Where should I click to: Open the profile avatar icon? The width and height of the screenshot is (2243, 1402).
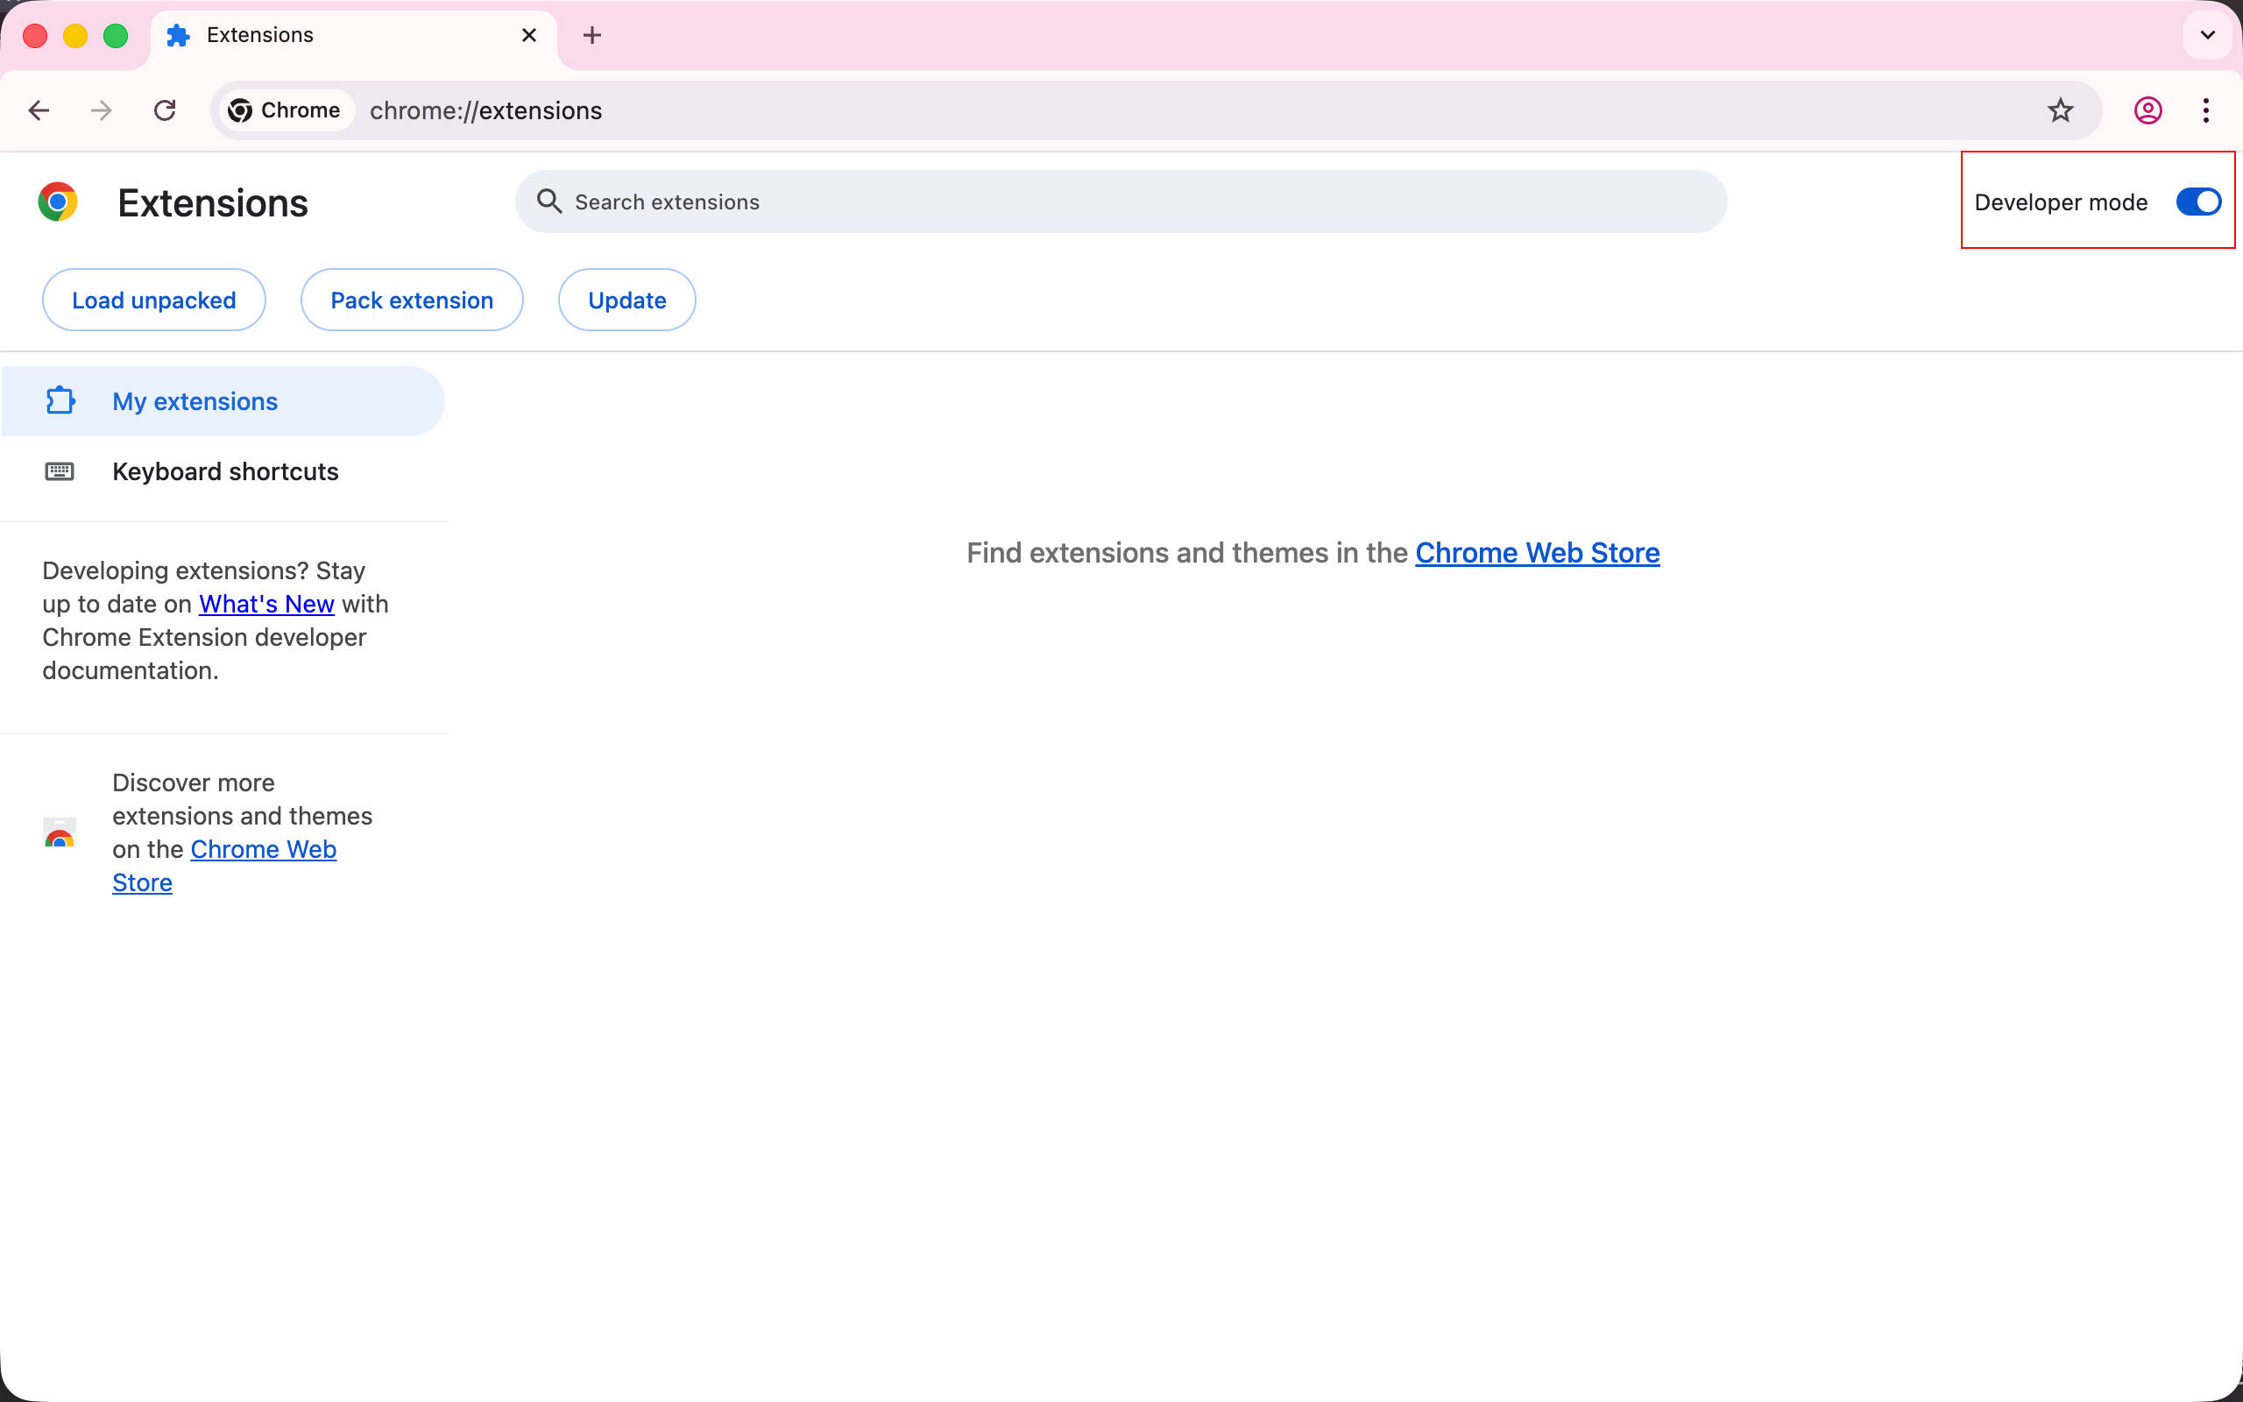(2147, 110)
